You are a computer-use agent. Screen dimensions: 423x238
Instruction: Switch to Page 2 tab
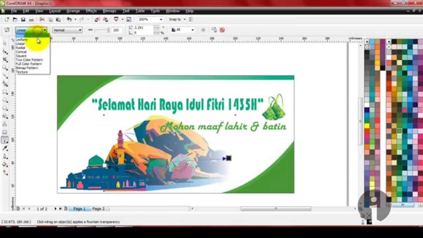(x=98, y=209)
